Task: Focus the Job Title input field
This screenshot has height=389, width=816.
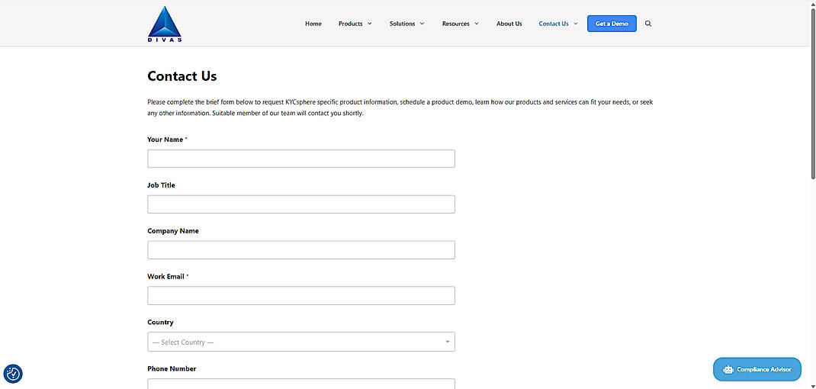Action: point(301,204)
